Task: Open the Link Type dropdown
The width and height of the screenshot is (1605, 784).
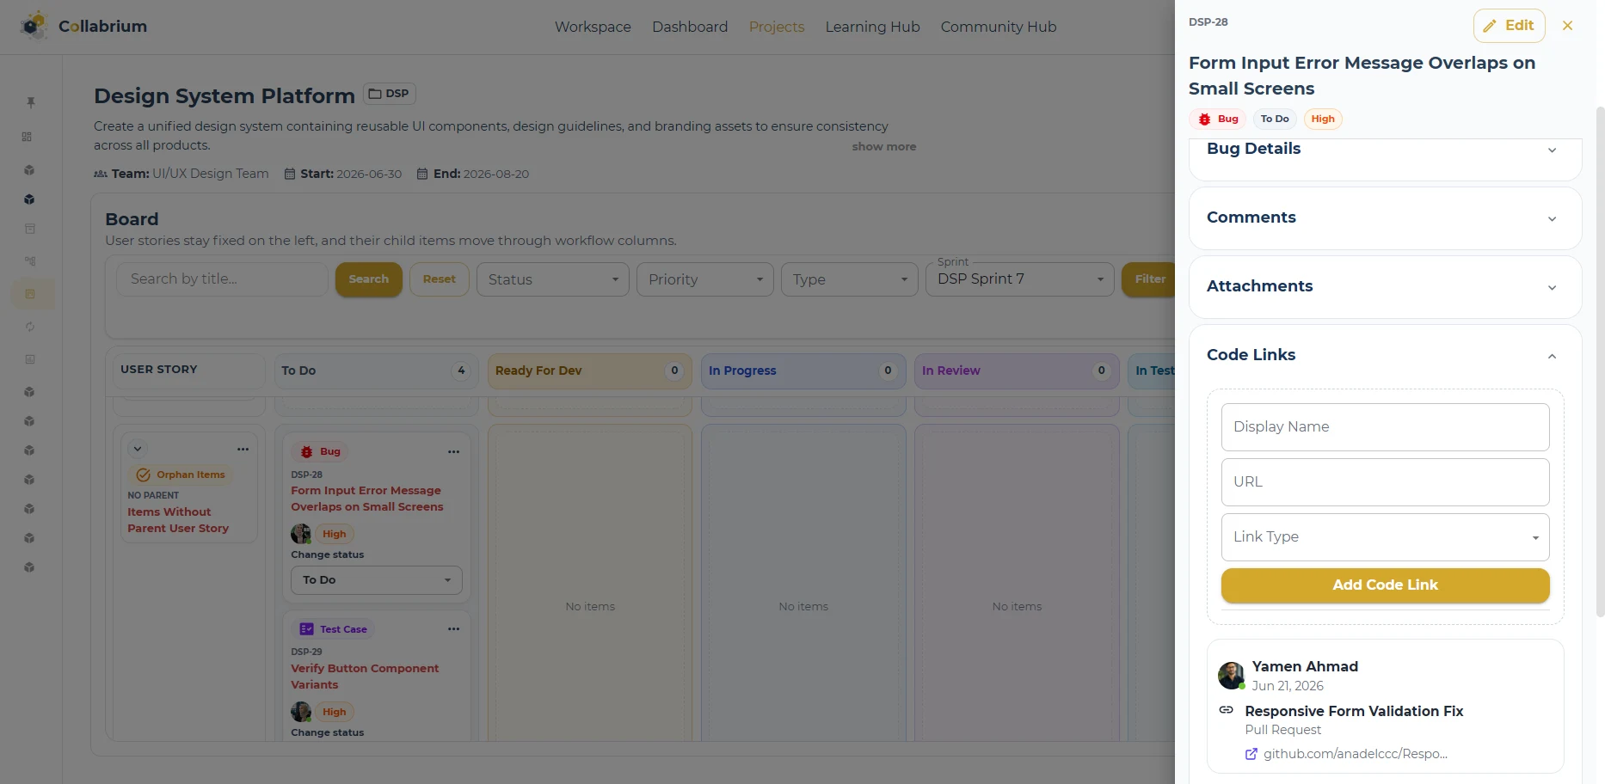Action: (1385, 537)
